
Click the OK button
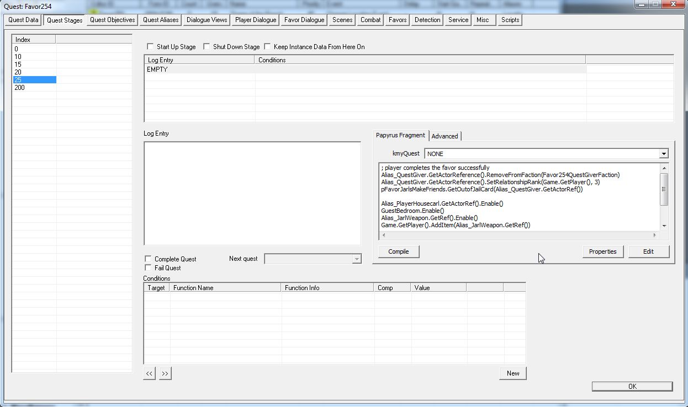632,387
